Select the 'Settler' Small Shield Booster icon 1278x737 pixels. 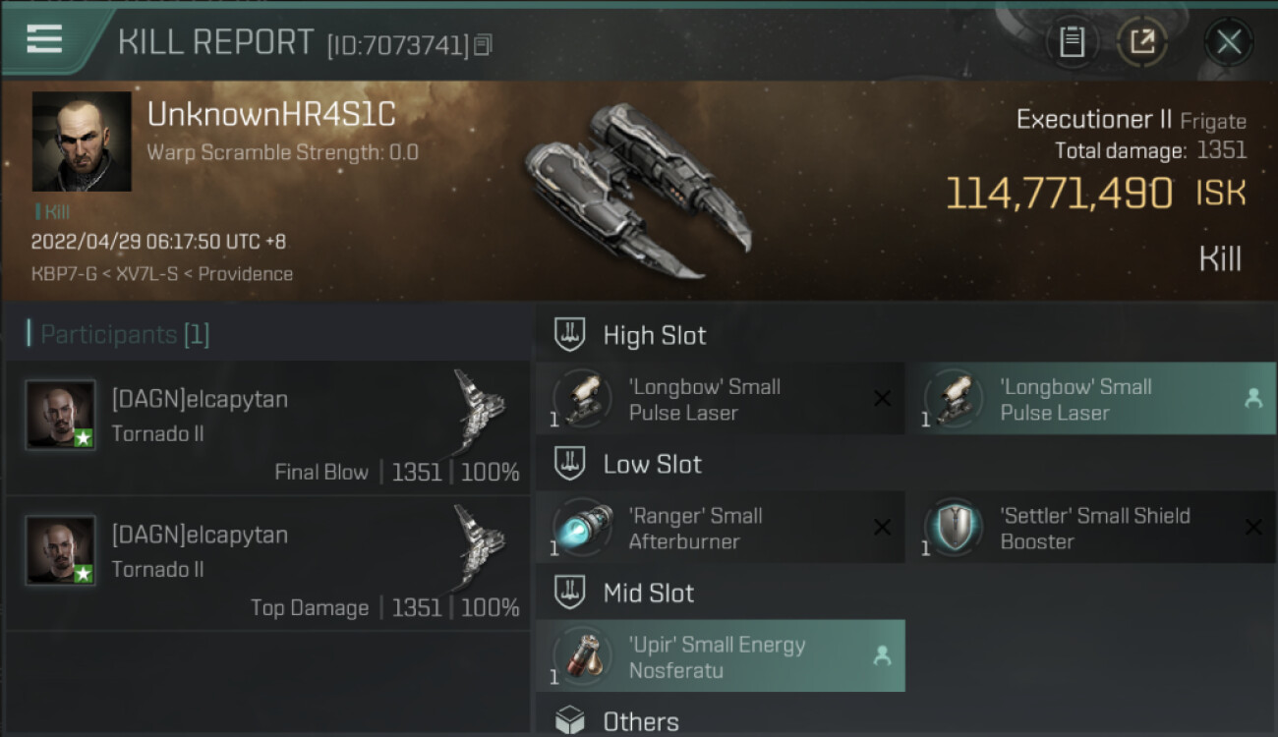[955, 528]
